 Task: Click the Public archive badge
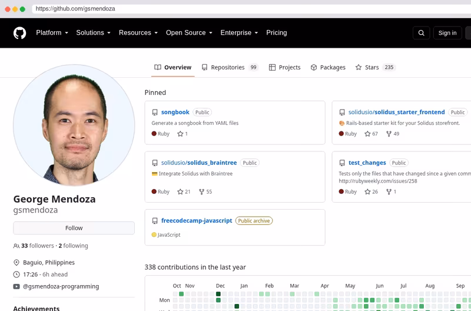pyautogui.click(x=254, y=220)
